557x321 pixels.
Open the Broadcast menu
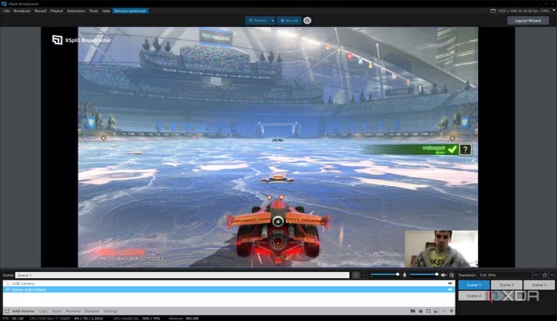click(22, 11)
